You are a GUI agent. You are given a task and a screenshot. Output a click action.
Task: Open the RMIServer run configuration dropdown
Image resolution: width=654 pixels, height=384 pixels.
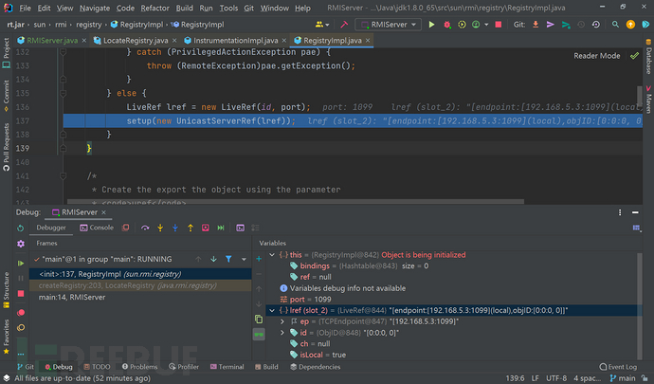[x=388, y=25]
